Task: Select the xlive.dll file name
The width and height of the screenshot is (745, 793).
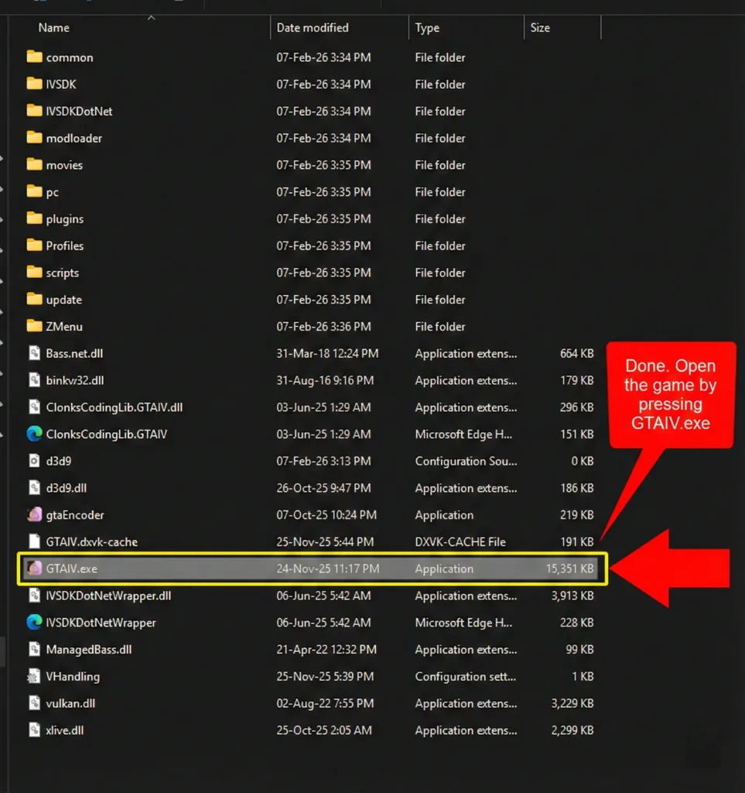Action: pyautogui.click(x=65, y=730)
